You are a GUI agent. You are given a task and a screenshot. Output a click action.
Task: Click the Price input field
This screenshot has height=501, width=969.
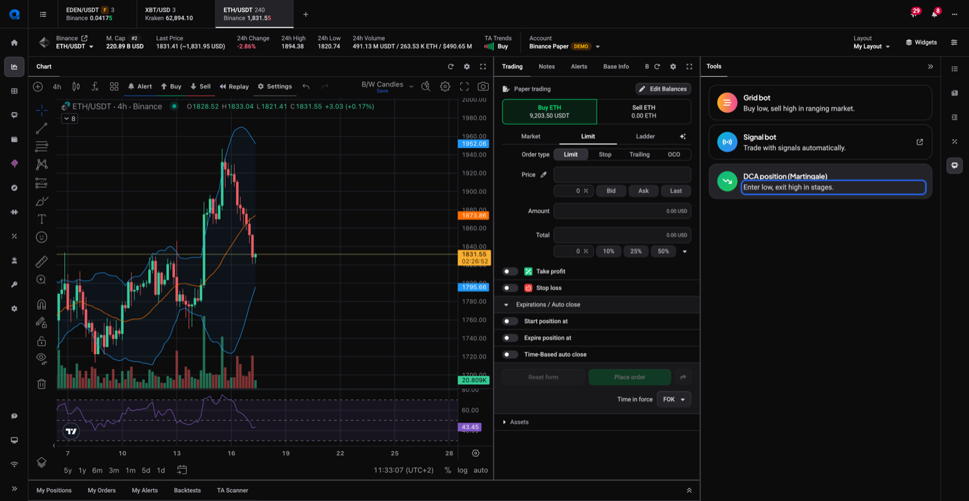622,174
